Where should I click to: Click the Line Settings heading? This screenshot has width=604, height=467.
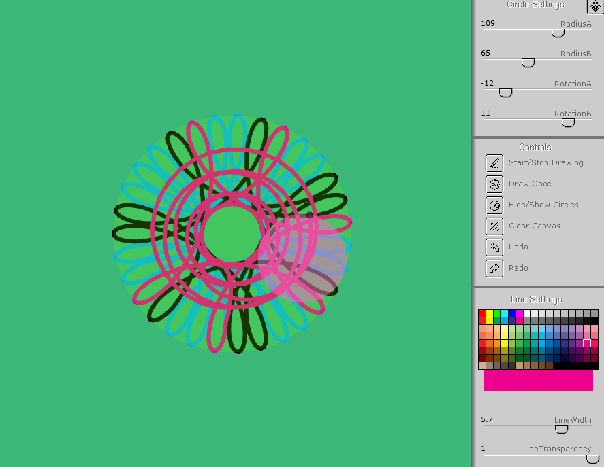point(536,299)
